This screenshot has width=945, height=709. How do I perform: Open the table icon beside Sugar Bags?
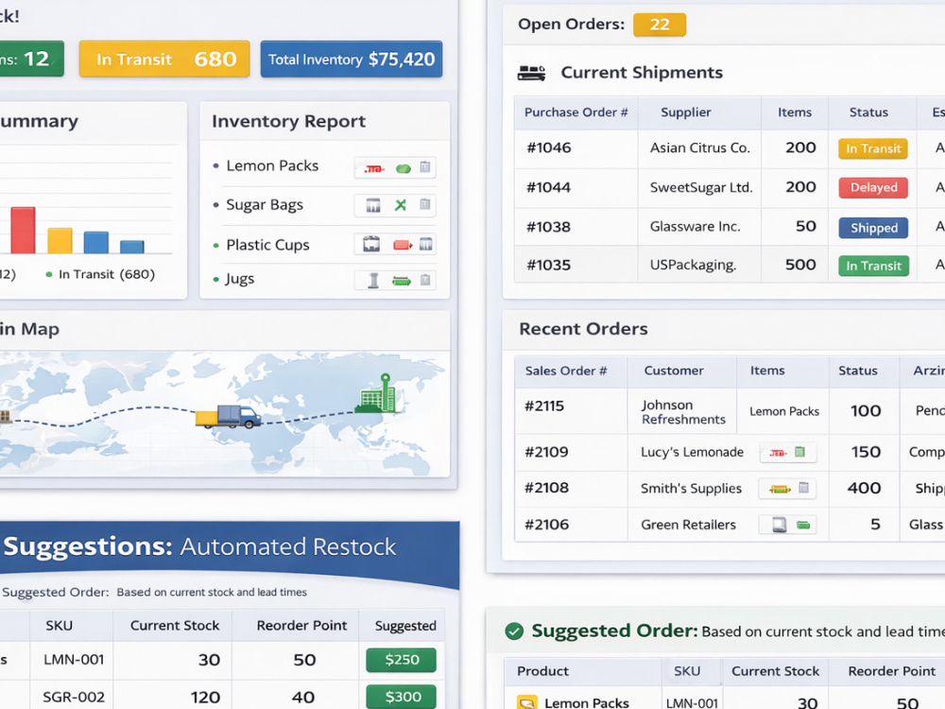tap(373, 205)
